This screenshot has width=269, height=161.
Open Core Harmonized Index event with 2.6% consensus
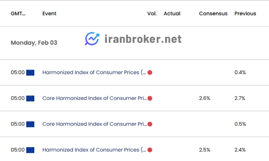point(94,98)
